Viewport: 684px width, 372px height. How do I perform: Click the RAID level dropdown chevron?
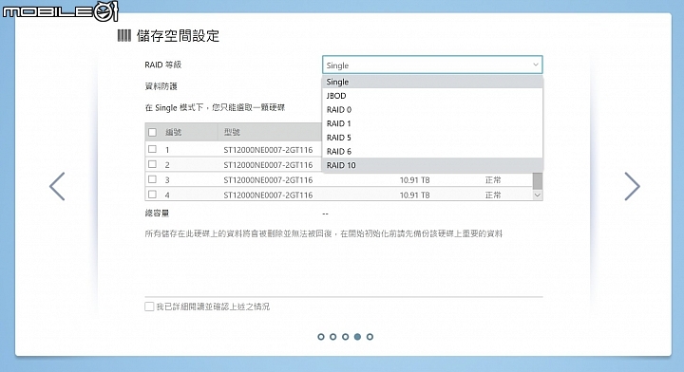(536, 65)
